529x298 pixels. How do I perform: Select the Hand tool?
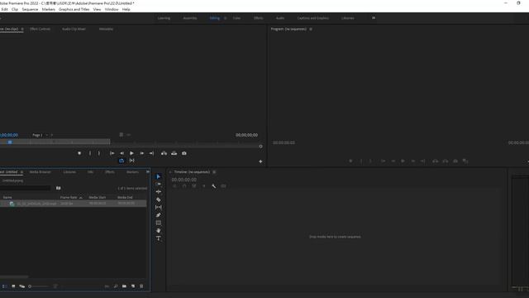(x=158, y=230)
